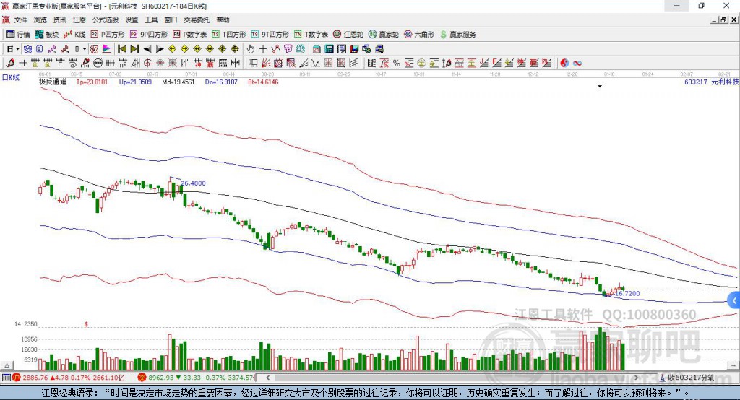The width and height of the screenshot is (740, 400).
Task: Open the 江恩轮 Gann wheel
Action: pos(348,35)
